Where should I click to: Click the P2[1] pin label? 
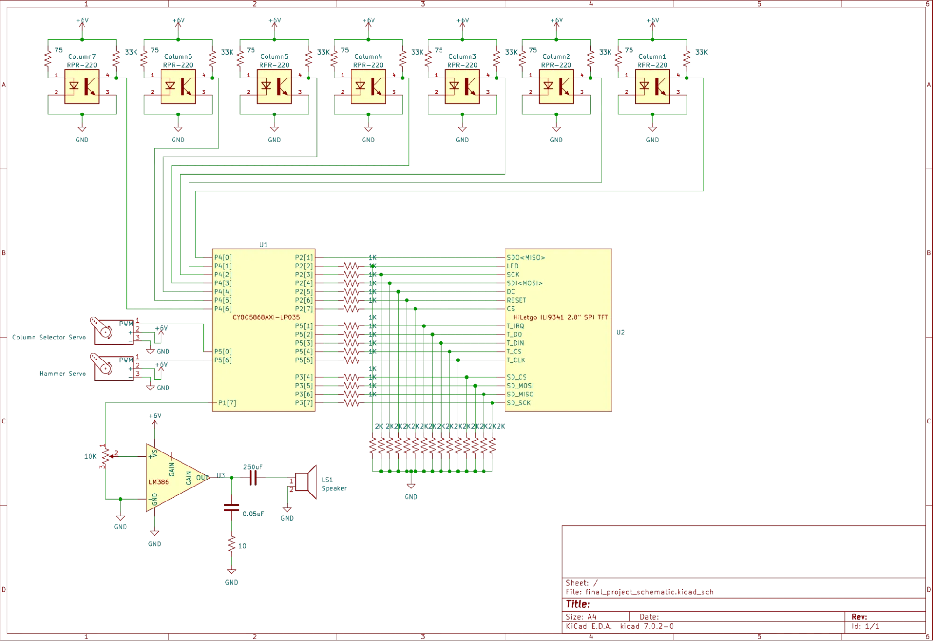[x=304, y=258]
